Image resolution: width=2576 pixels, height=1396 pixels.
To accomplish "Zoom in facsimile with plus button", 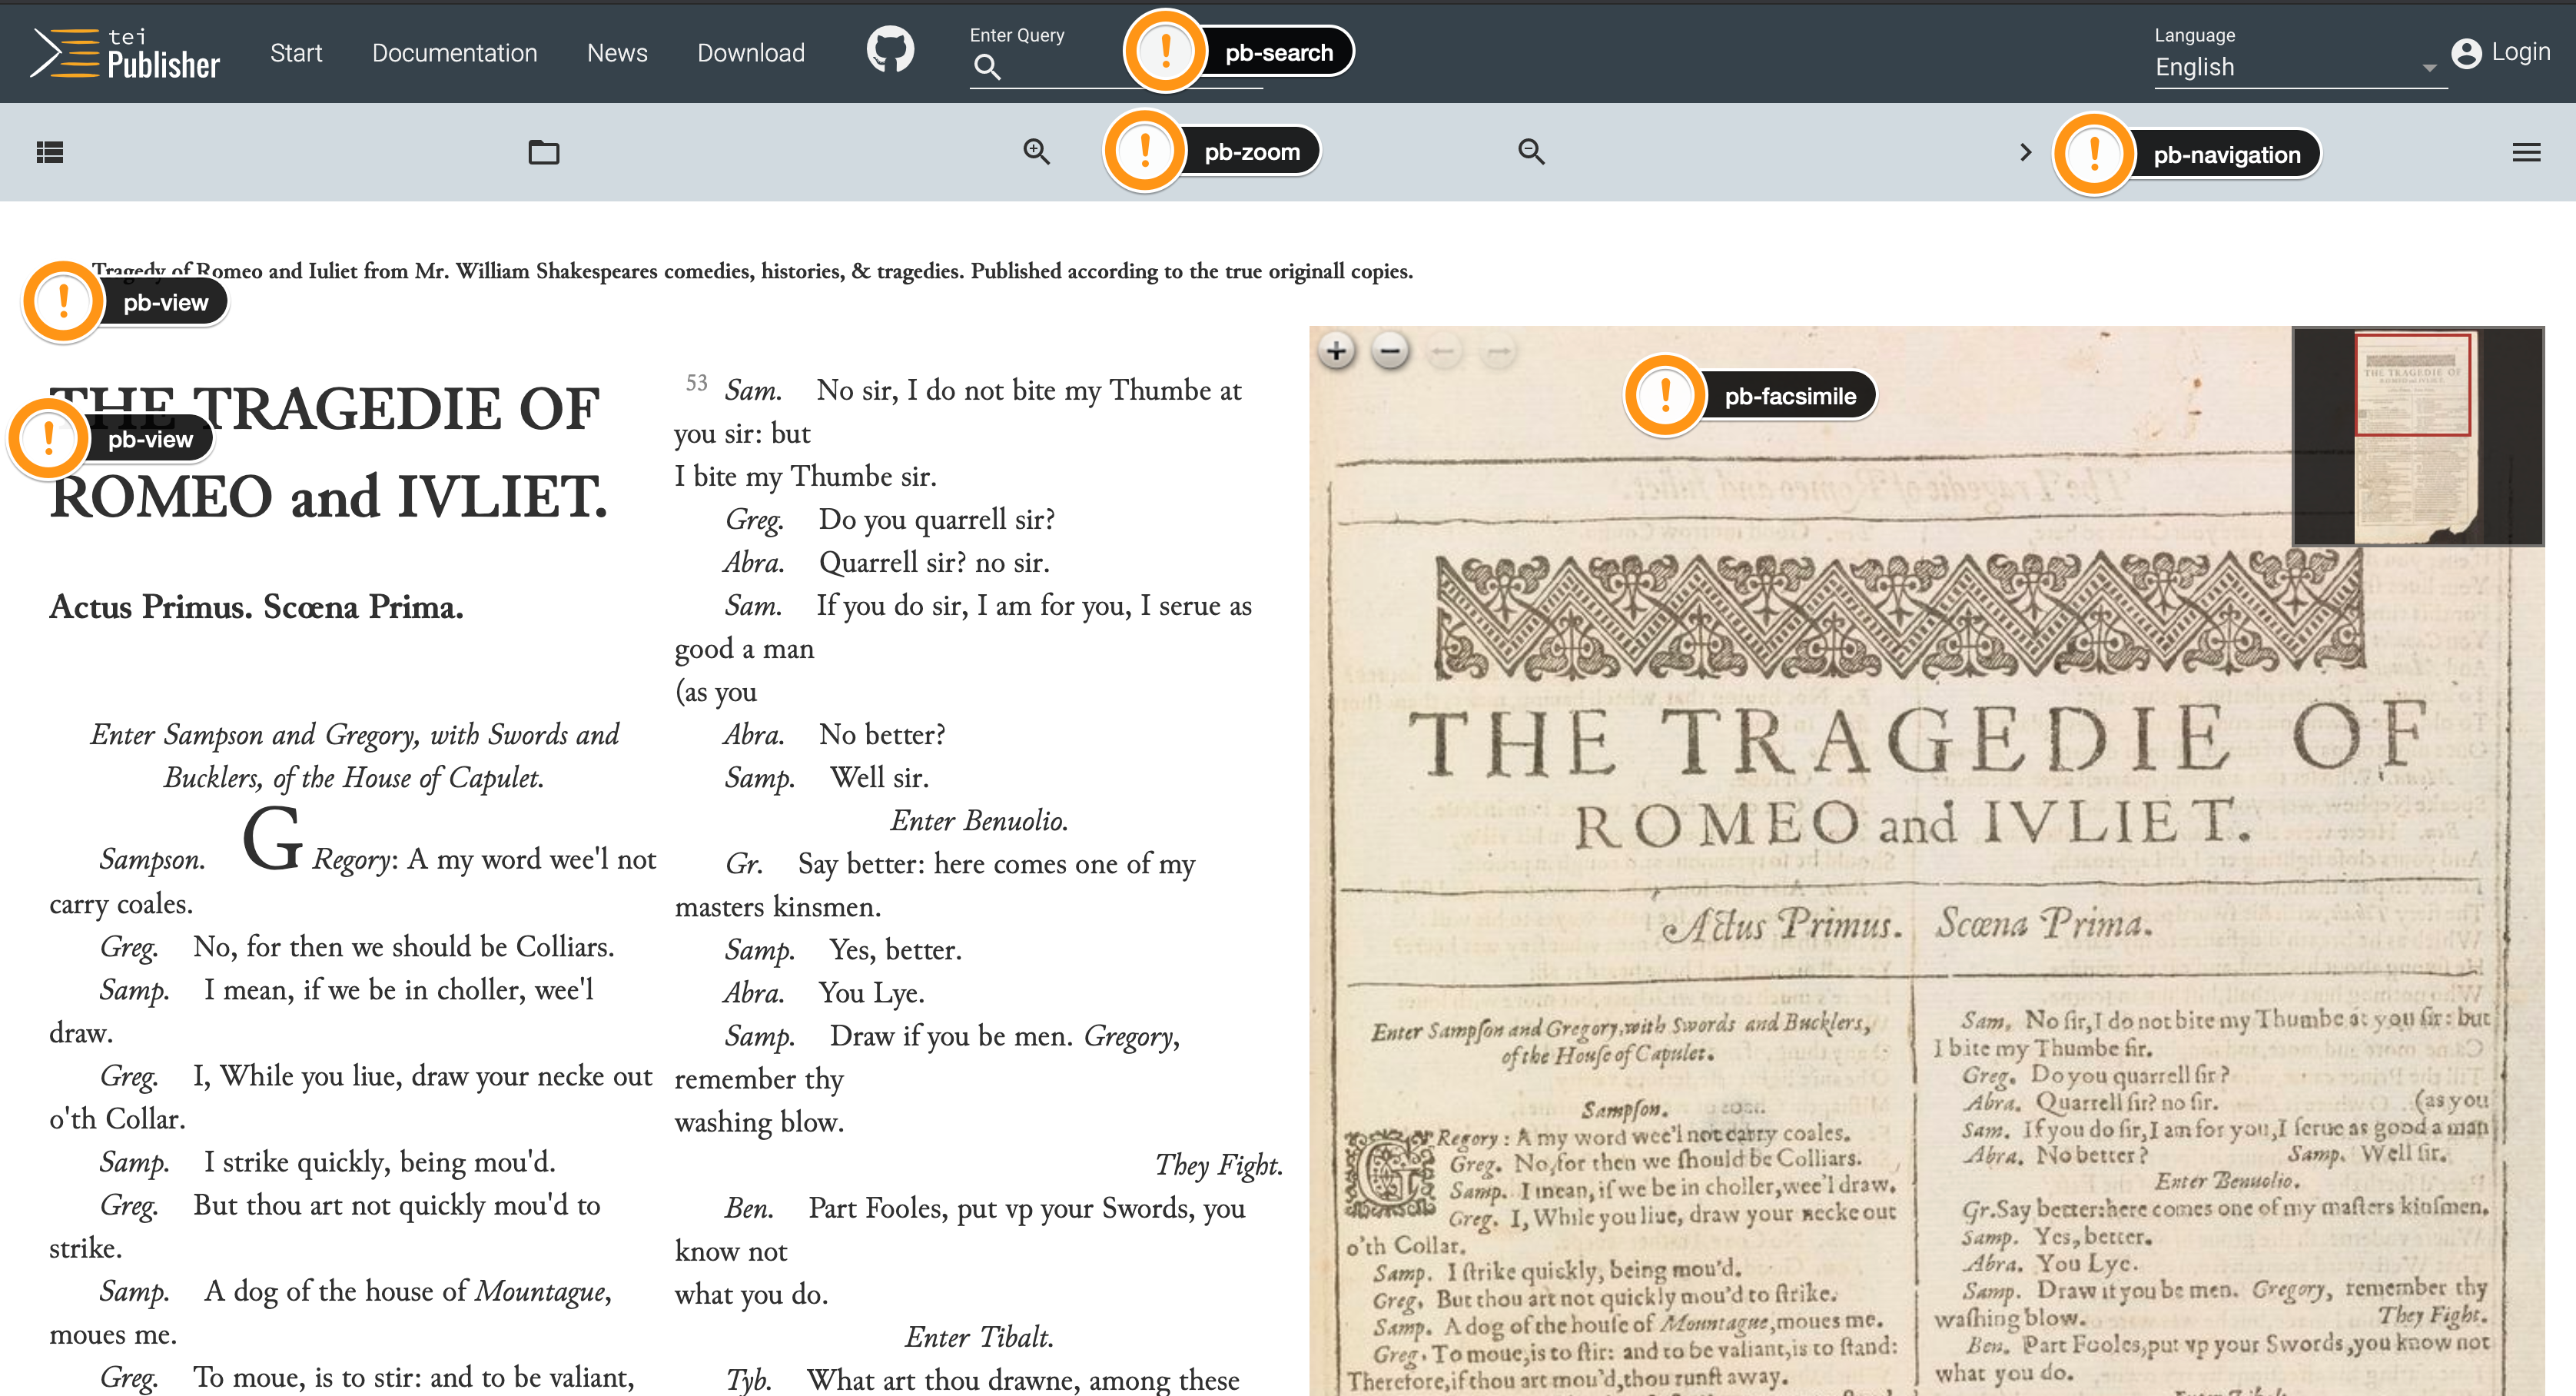I will [1336, 351].
